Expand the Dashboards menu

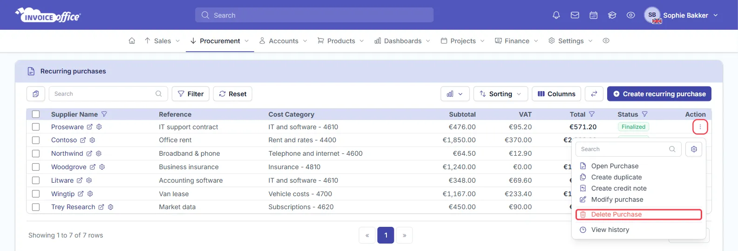tap(402, 41)
